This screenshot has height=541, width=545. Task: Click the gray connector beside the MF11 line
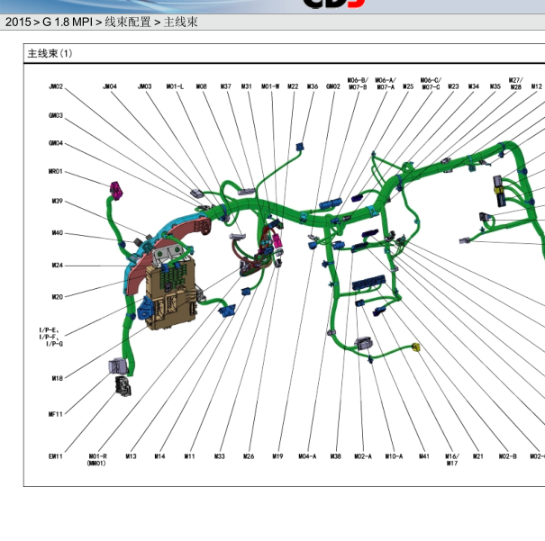tap(122, 384)
